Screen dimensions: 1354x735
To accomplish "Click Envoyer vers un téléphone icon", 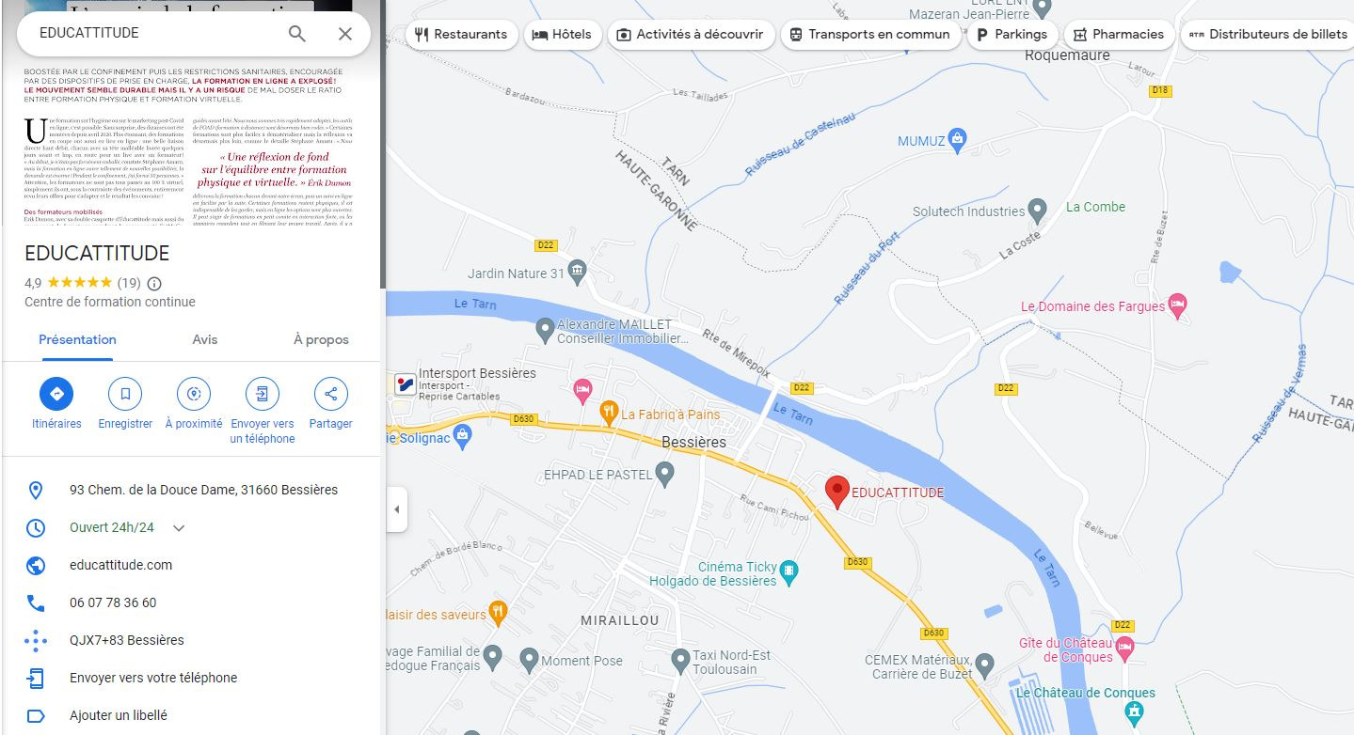I will 263,394.
